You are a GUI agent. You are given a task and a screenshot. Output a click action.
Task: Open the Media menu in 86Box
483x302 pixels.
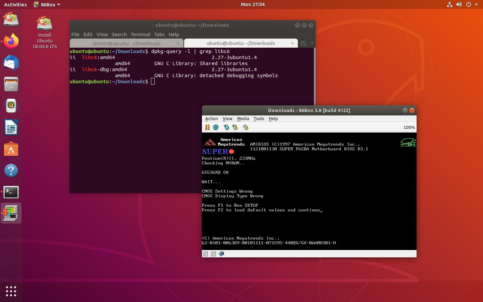point(243,119)
